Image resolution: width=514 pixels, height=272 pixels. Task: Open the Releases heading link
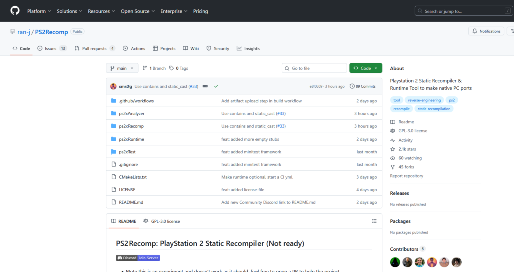pyautogui.click(x=399, y=193)
